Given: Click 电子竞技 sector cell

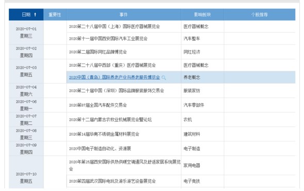Looking at the screenshot, I should pyautogui.click(x=192, y=181).
